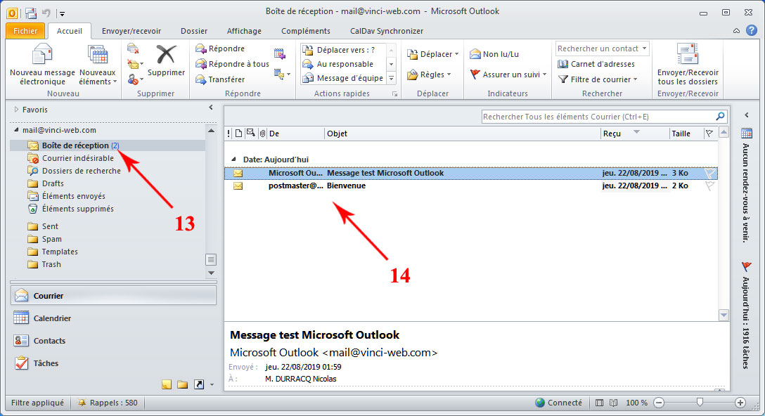
Task: Flag the Bienvenue message for follow-up
Action: click(x=710, y=186)
